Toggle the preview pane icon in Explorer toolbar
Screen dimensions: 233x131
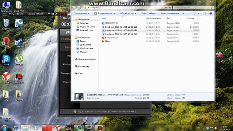click(205, 13)
